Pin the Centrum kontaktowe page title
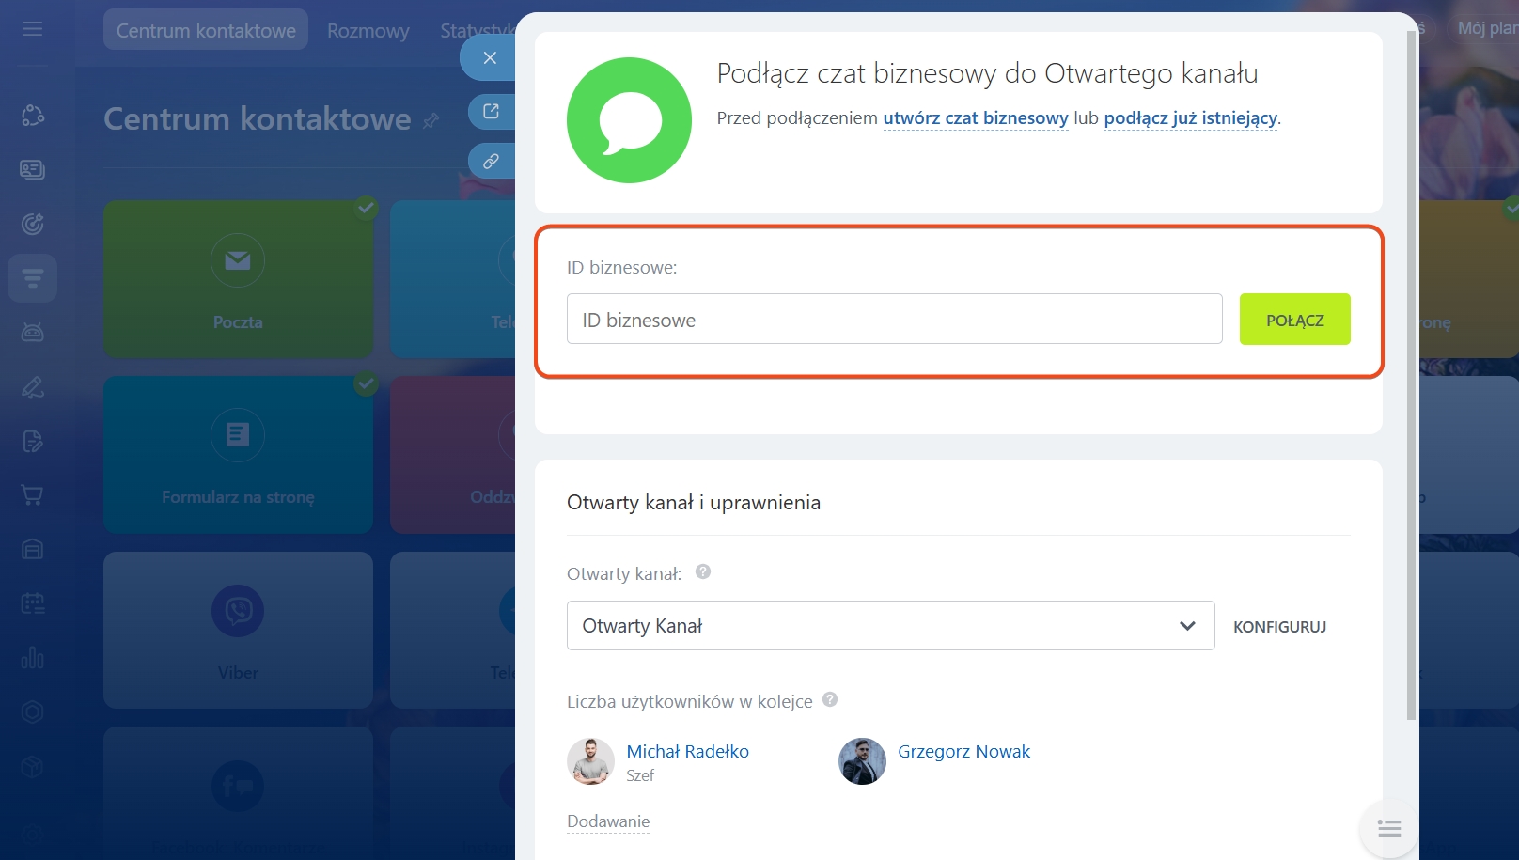1519x860 pixels. (431, 120)
